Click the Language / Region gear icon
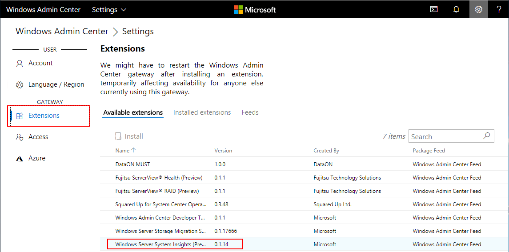509x252 pixels. [19, 84]
